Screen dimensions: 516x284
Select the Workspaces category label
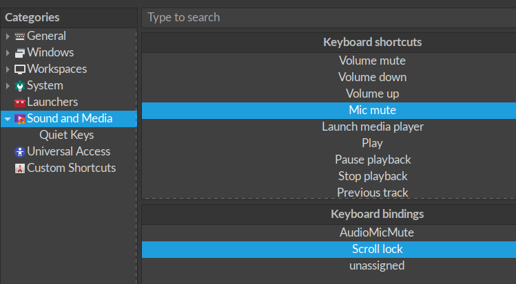[57, 69]
